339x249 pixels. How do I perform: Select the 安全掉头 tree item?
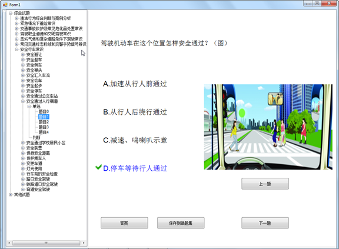34,70
